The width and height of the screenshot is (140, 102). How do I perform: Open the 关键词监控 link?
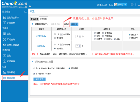pyautogui.click(x=41, y=36)
